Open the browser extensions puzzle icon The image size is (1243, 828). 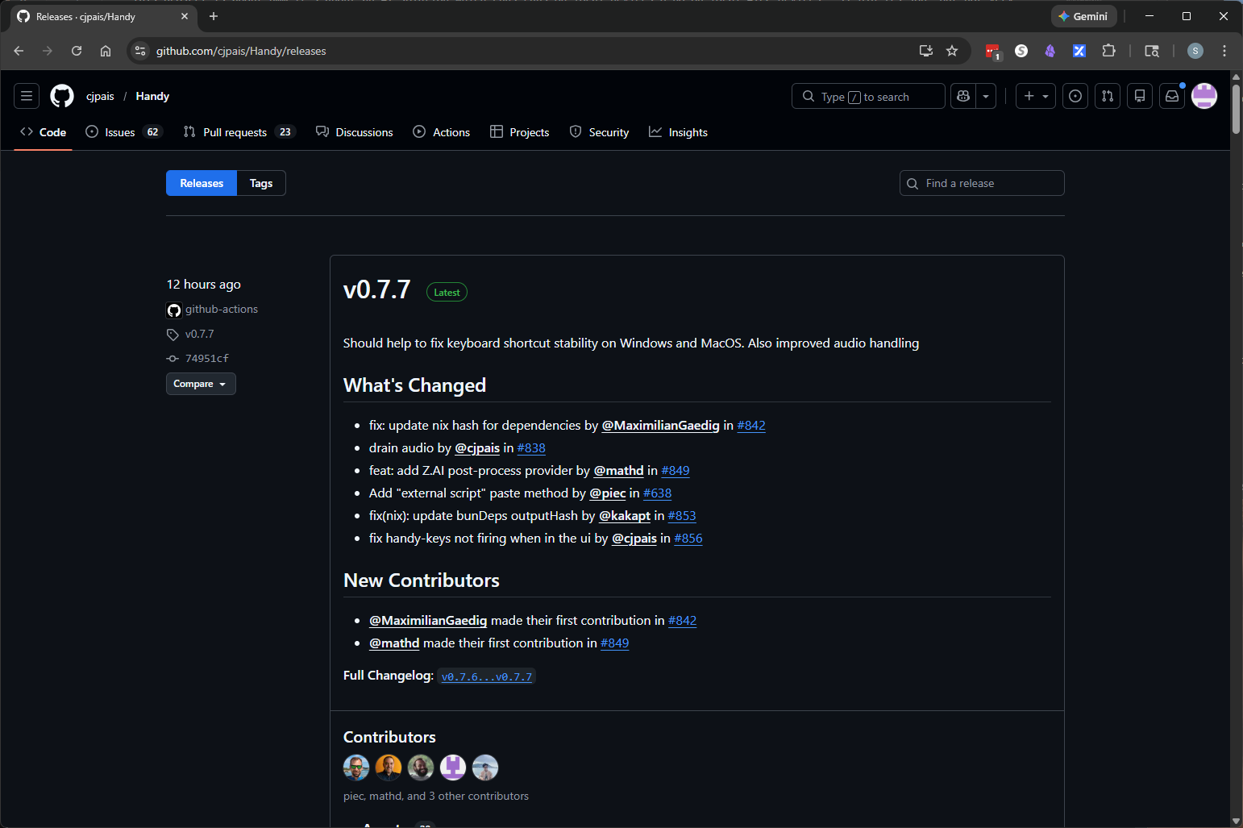tap(1108, 50)
